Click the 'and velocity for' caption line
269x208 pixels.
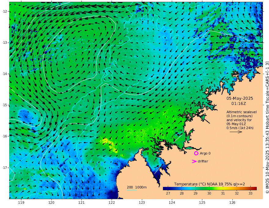239,120
